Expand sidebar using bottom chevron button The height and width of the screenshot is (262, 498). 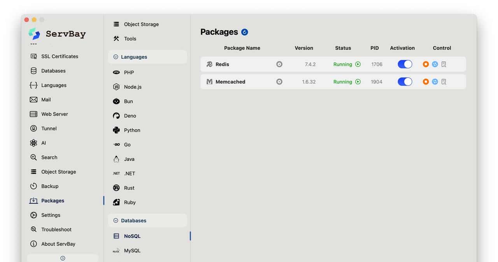pos(63,258)
